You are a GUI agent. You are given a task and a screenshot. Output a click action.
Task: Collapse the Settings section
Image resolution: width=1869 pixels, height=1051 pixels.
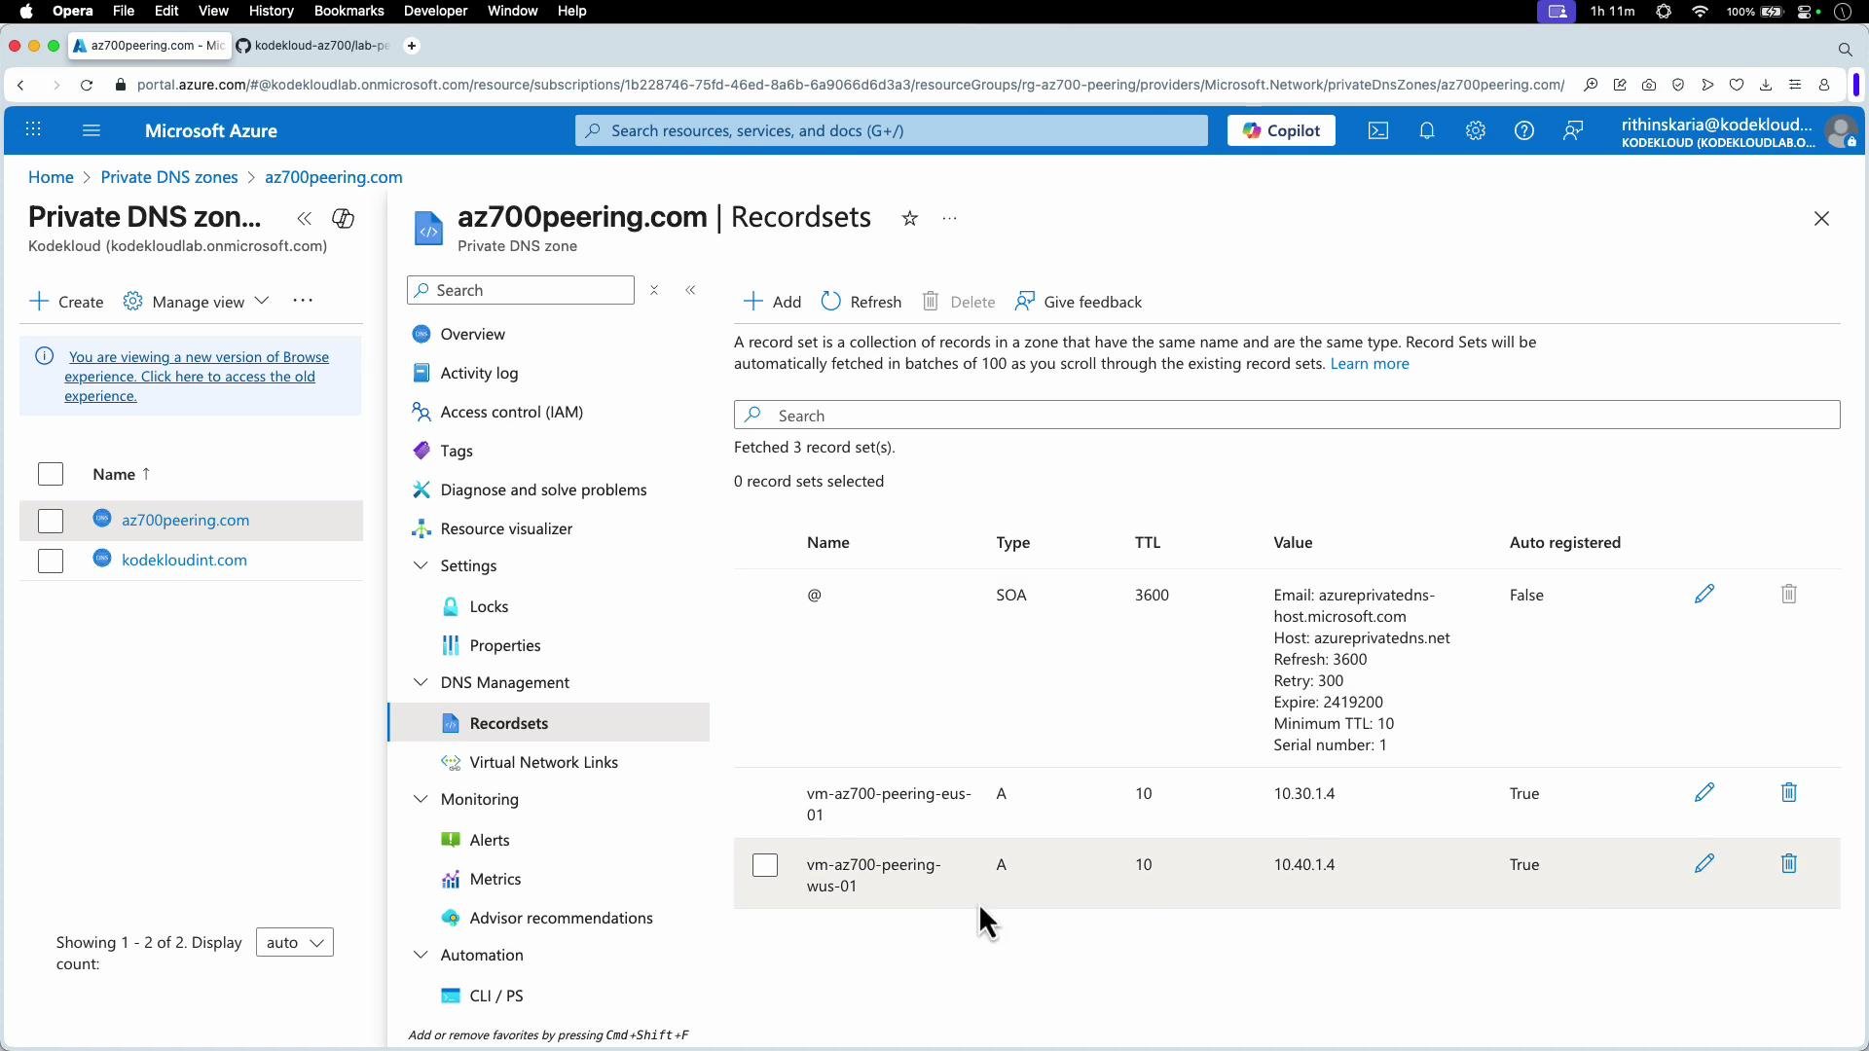tap(421, 565)
